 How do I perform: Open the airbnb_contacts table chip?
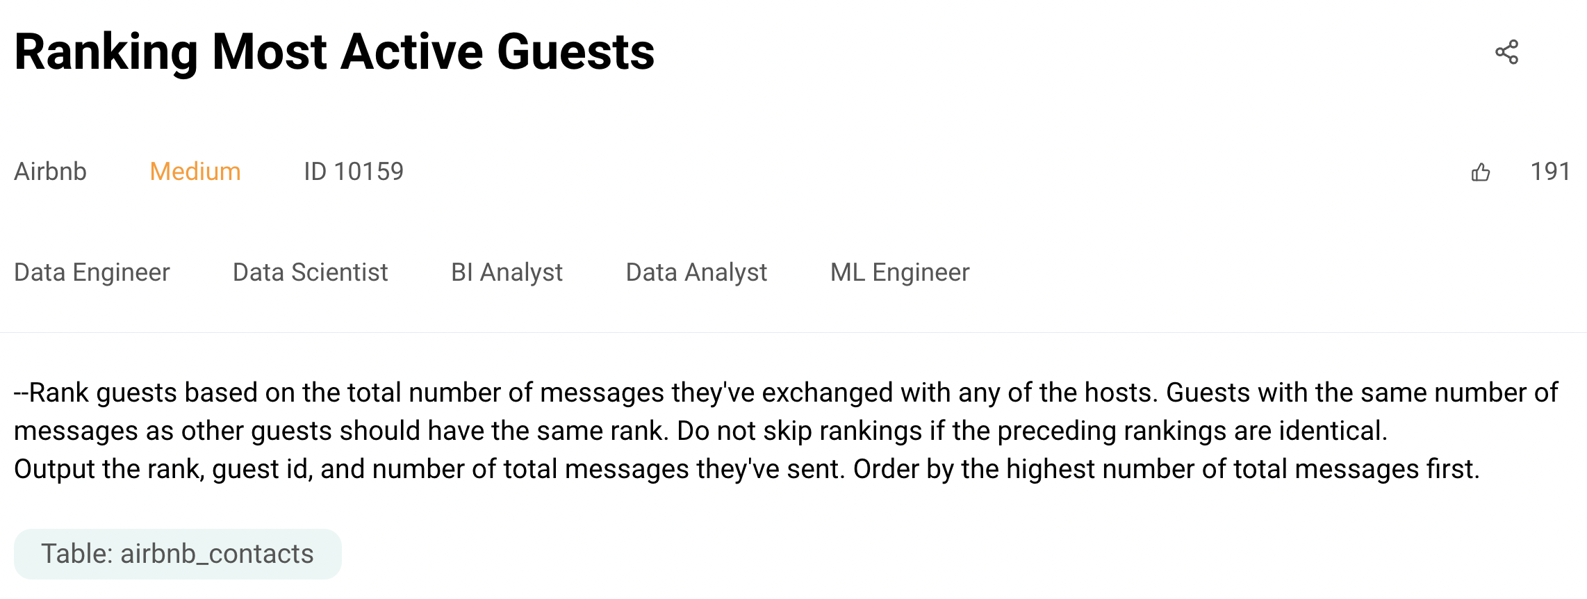177,554
